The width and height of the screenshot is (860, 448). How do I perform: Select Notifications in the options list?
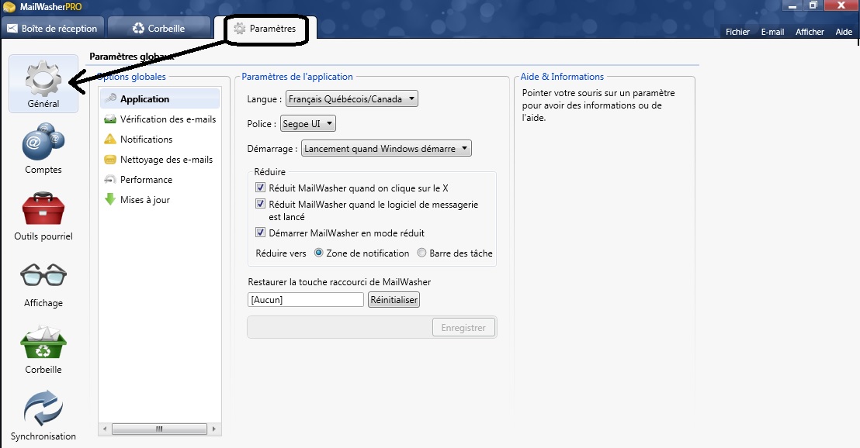(x=160, y=139)
